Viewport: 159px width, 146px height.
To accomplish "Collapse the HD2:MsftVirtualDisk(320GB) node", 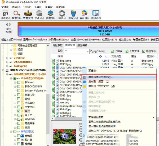I will point(3,70).
